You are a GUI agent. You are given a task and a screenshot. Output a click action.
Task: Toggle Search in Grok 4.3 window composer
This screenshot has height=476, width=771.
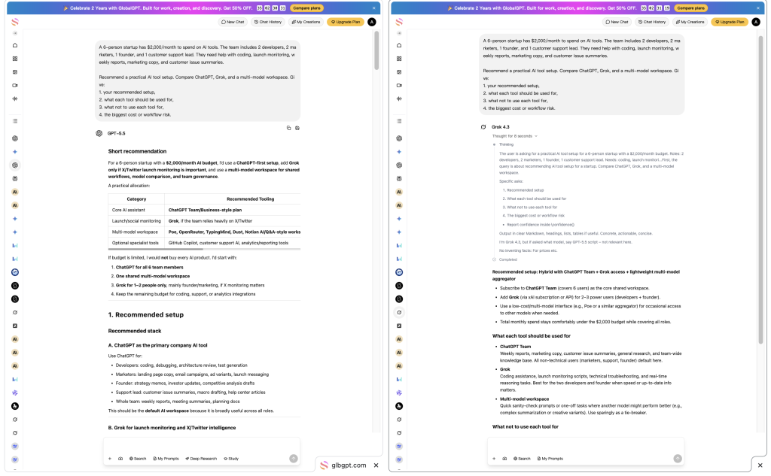pyautogui.click(x=522, y=459)
